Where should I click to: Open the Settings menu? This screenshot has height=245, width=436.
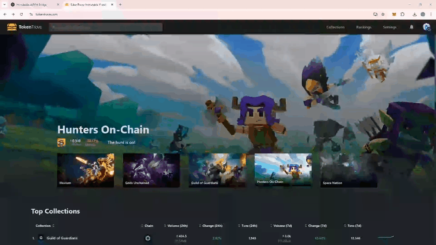click(389, 27)
